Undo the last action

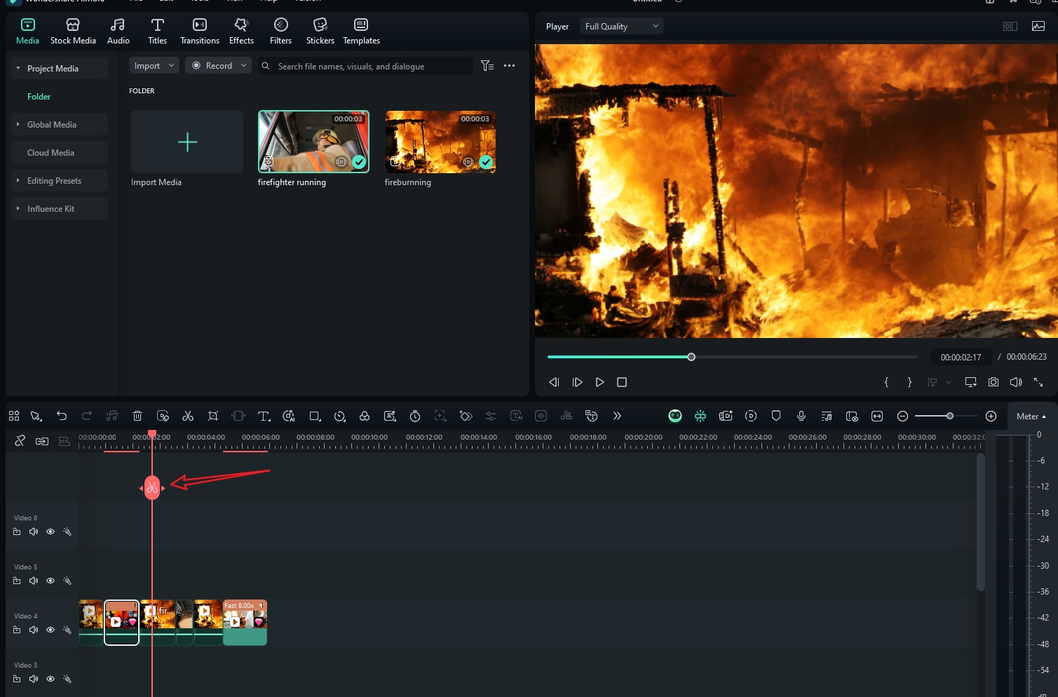(62, 417)
